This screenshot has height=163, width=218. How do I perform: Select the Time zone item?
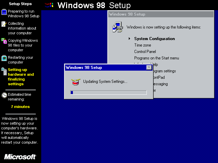tap(142, 45)
